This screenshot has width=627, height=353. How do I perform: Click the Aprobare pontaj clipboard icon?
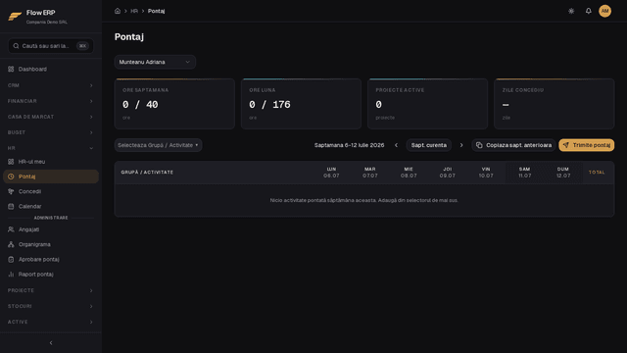pyautogui.click(x=11, y=259)
